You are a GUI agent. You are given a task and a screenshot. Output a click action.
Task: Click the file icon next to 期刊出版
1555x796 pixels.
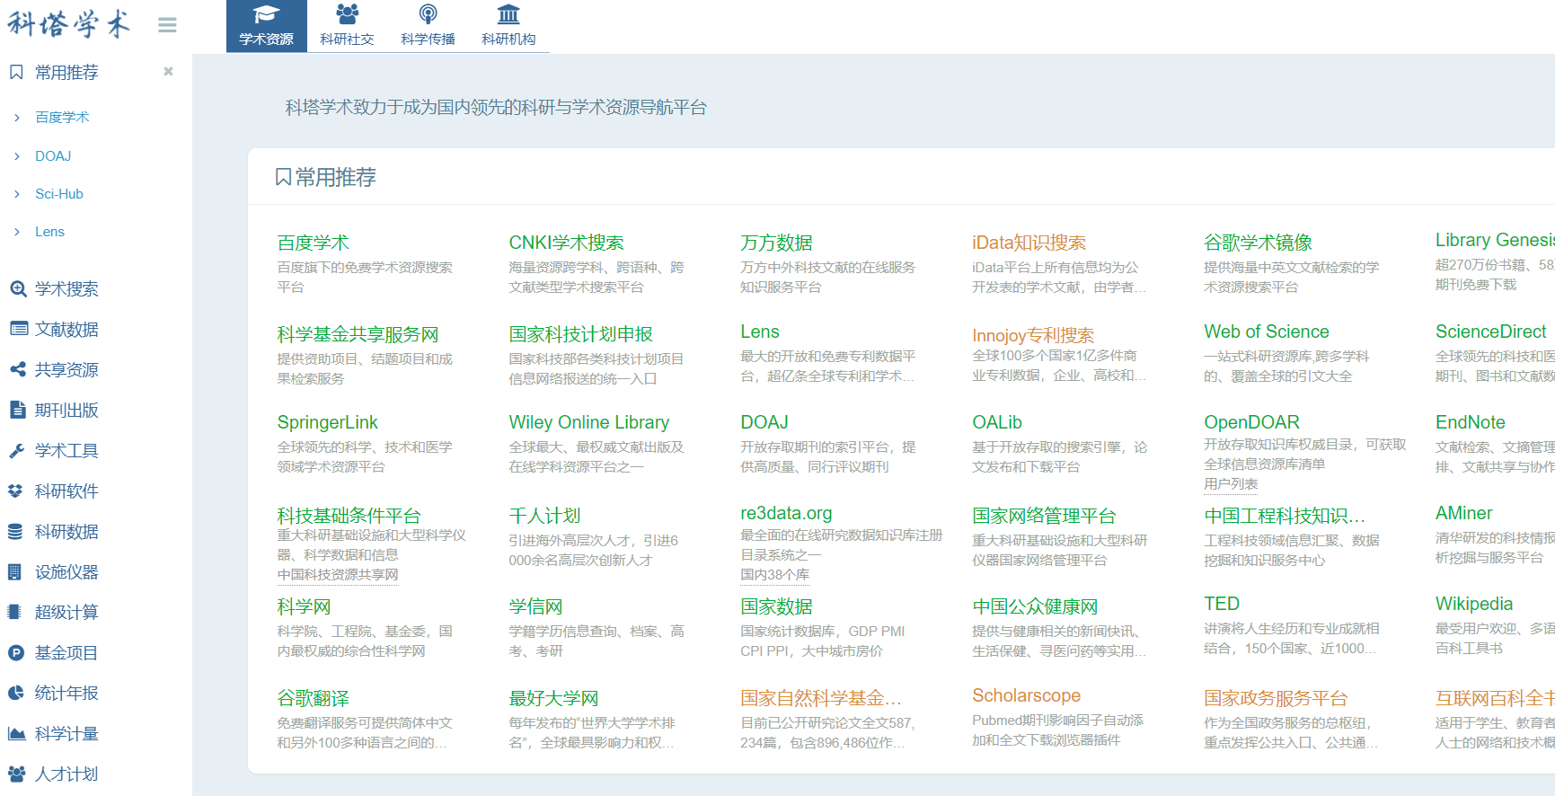tap(17, 410)
